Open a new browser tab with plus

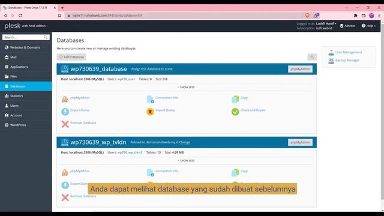(62, 8)
